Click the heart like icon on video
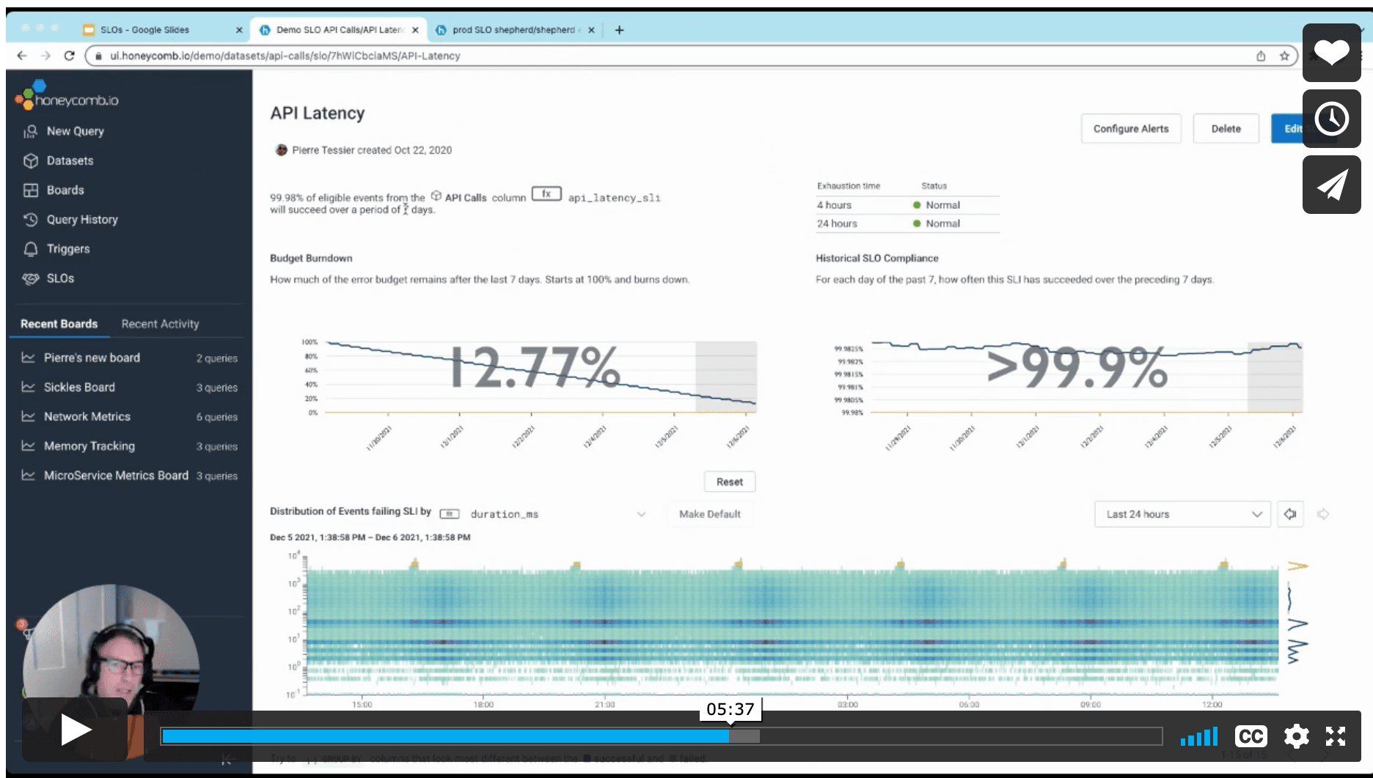 coord(1330,52)
